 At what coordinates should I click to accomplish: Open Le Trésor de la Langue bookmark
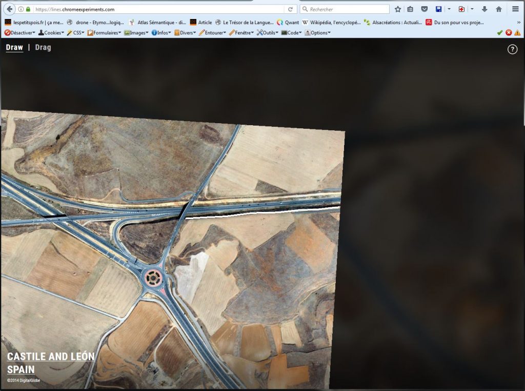click(245, 23)
